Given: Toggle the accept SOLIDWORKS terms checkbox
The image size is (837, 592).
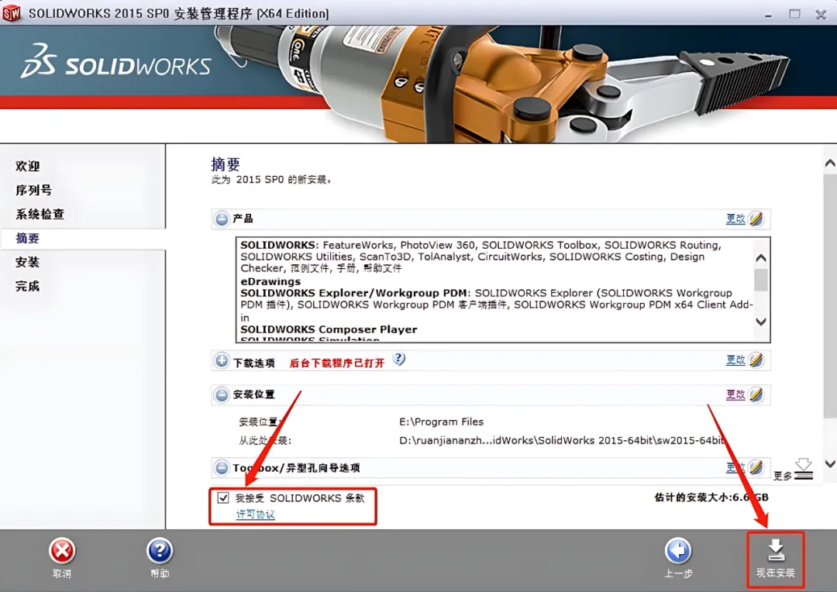Looking at the screenshot, I should 223,498.
